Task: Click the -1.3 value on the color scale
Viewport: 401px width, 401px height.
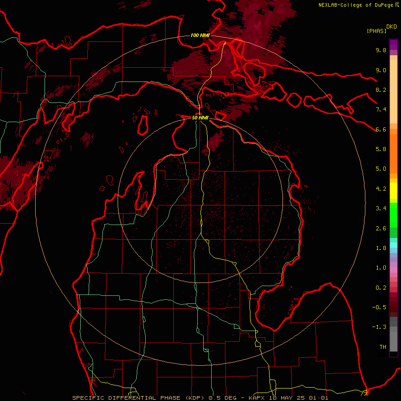Action: click(x=379, y=327)
